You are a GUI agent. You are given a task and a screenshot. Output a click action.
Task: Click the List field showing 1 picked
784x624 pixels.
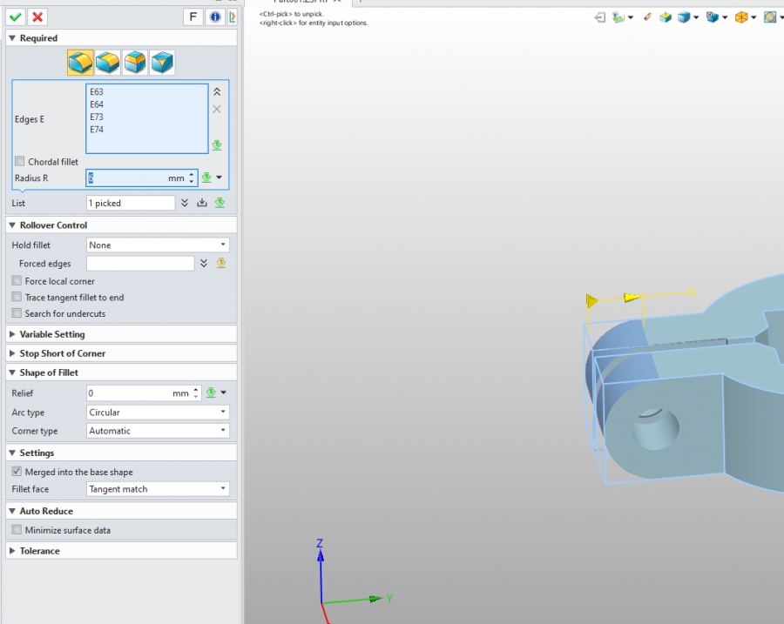click(x=131, y=203)
